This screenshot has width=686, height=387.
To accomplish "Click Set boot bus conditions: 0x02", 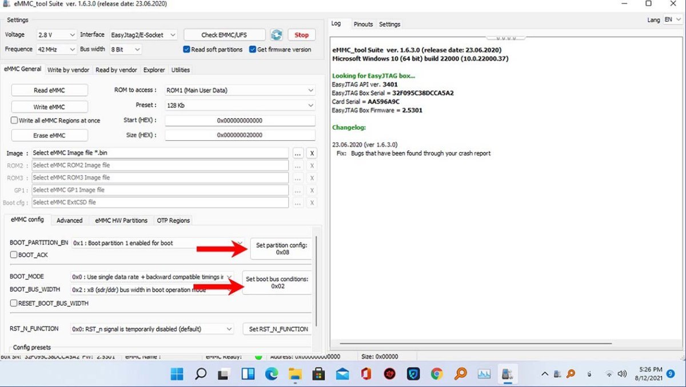I will tap(277, 283).
